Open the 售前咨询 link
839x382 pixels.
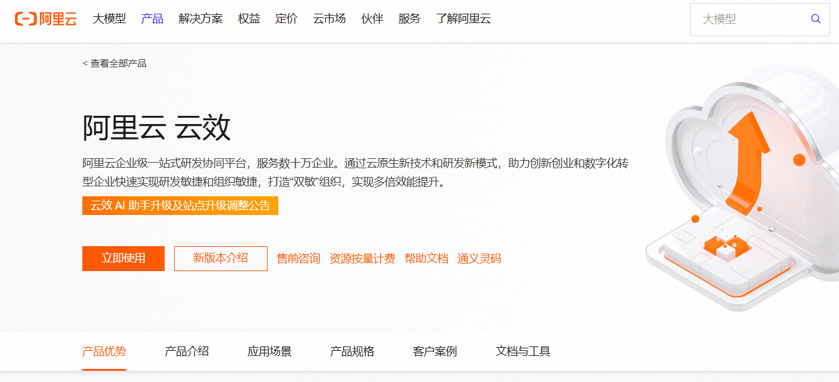tap(299, 259)
